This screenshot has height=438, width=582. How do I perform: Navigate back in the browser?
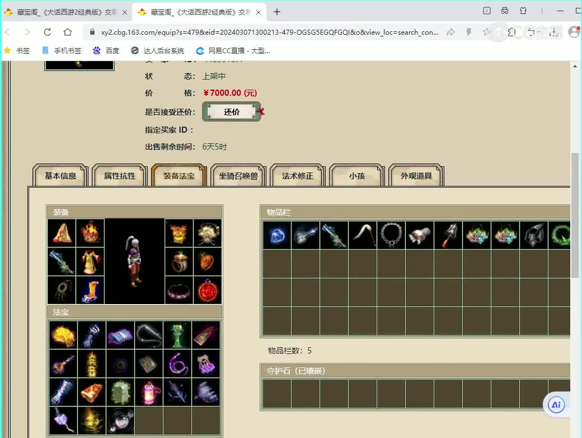[x=7, y=32]
